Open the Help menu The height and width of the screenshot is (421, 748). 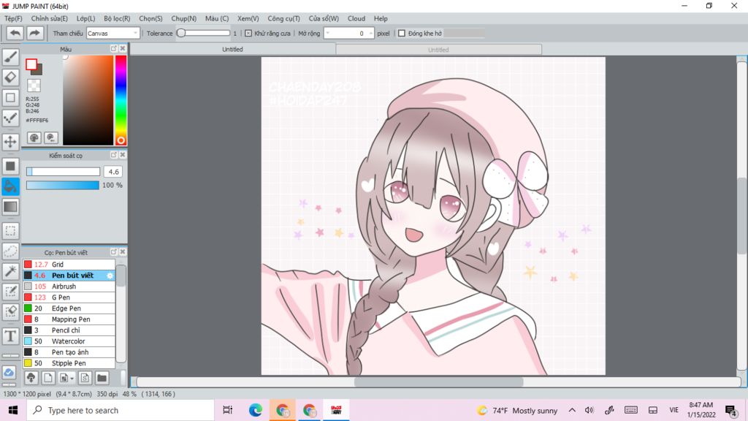coord(381,18)
